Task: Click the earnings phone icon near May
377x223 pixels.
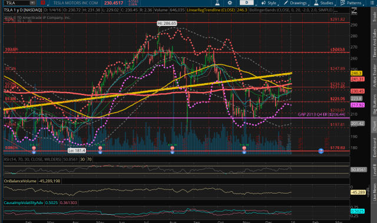Action: point(100,148)
